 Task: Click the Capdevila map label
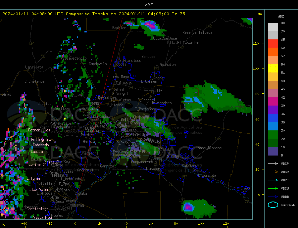coord(98,64)
